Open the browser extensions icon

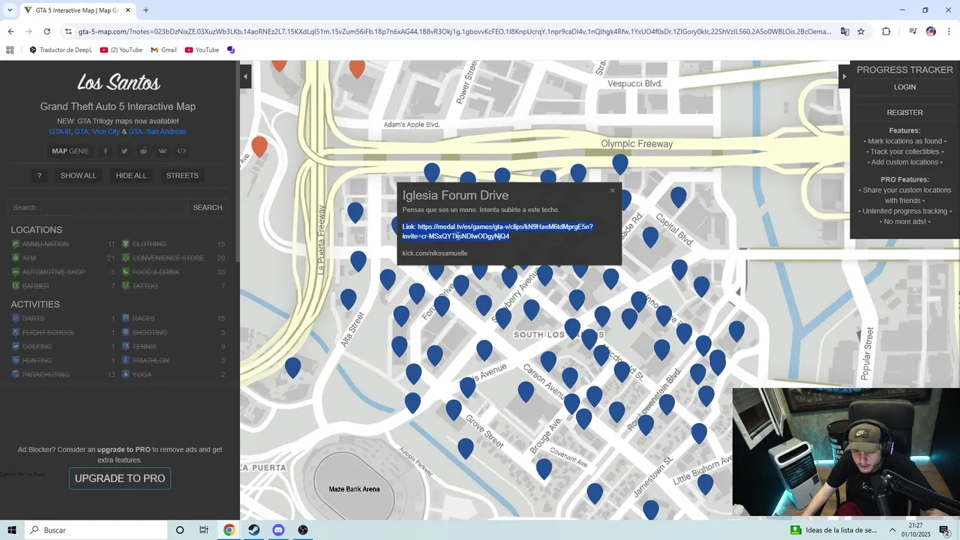(886, 31)
